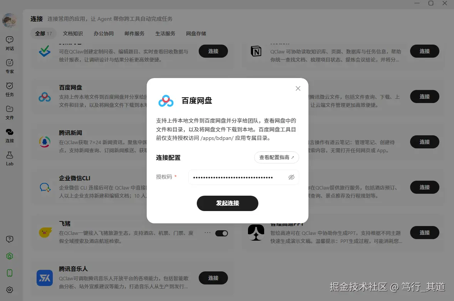
Task: Click the 企业微信CLI icon
Action: tap(45, 187)
